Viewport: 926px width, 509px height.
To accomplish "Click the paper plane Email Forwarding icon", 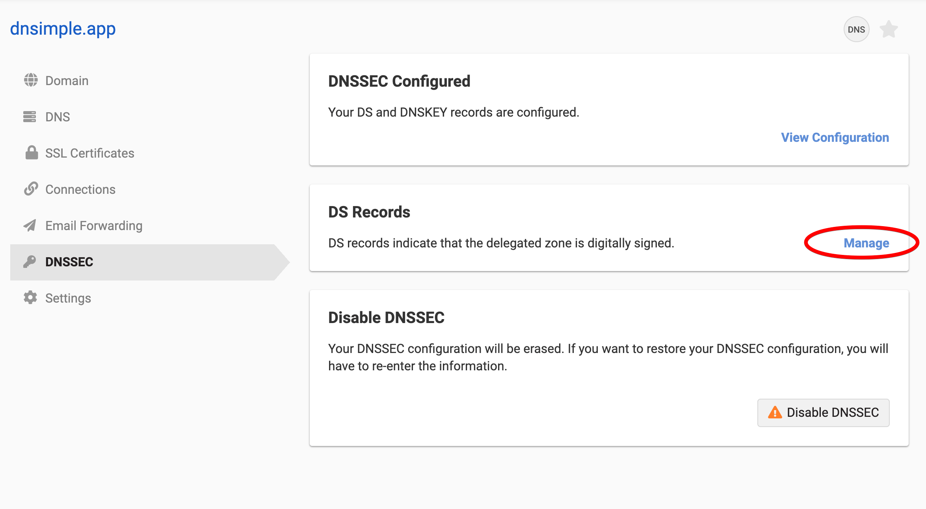I will pyautogui.click(x=30, y=225).
